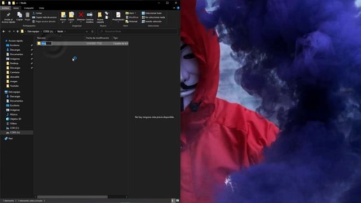Open Objetos 3D under Este equipo
The image size is (361, 203).
tap(15, 119)
